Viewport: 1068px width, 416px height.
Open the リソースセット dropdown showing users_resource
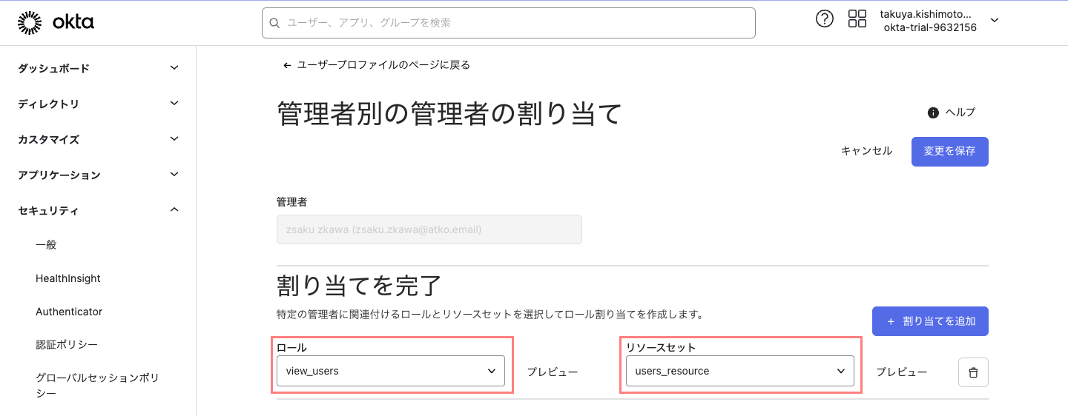pyautogui.click(x=739, y=371)
